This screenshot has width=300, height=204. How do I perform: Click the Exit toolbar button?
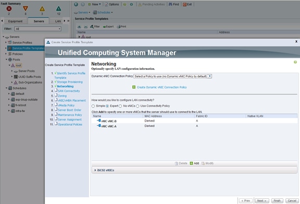[x=187, y=4]
